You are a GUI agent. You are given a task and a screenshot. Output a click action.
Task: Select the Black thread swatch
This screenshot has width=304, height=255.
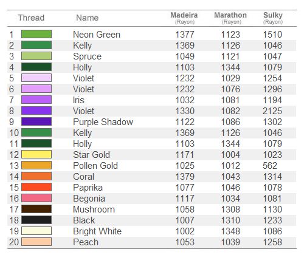click(36, 220)
